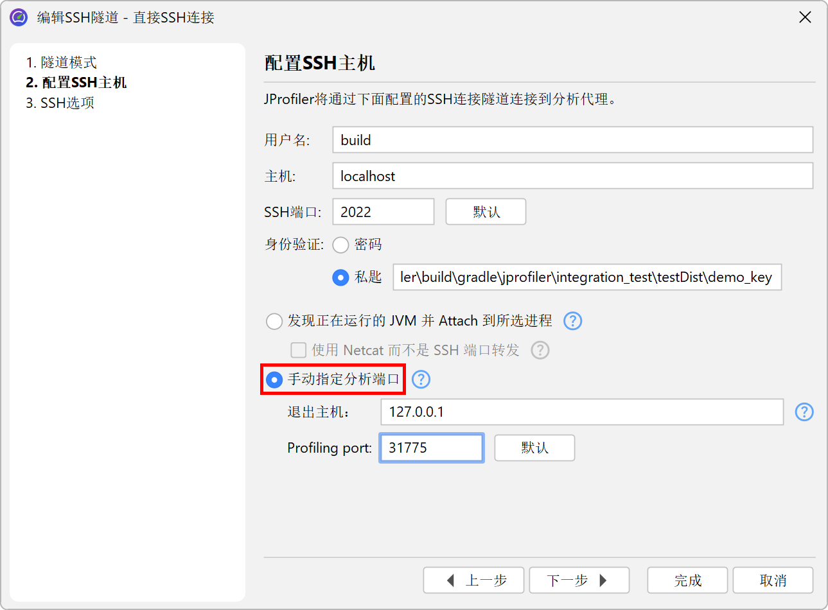This screenshot has width=828, height=610.
Task: Select 发现正在运行的 JVM 并 Attach radio option
Action: (274, 321)
